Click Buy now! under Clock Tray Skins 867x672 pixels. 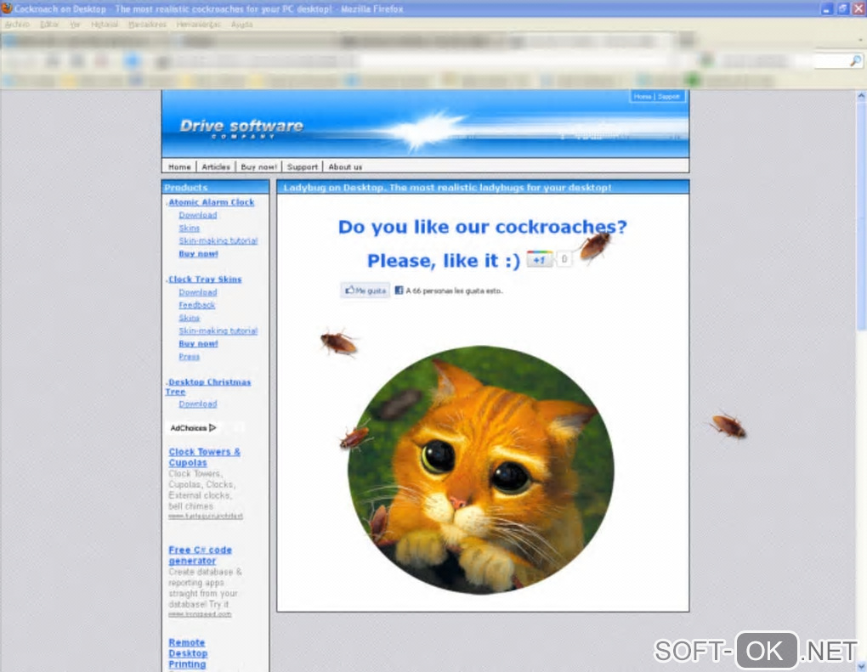198,344
